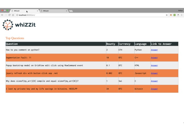Open Answer link for Popup bootstrap question
The height and width of the screenshot is (131, 184).
(154, 65)
